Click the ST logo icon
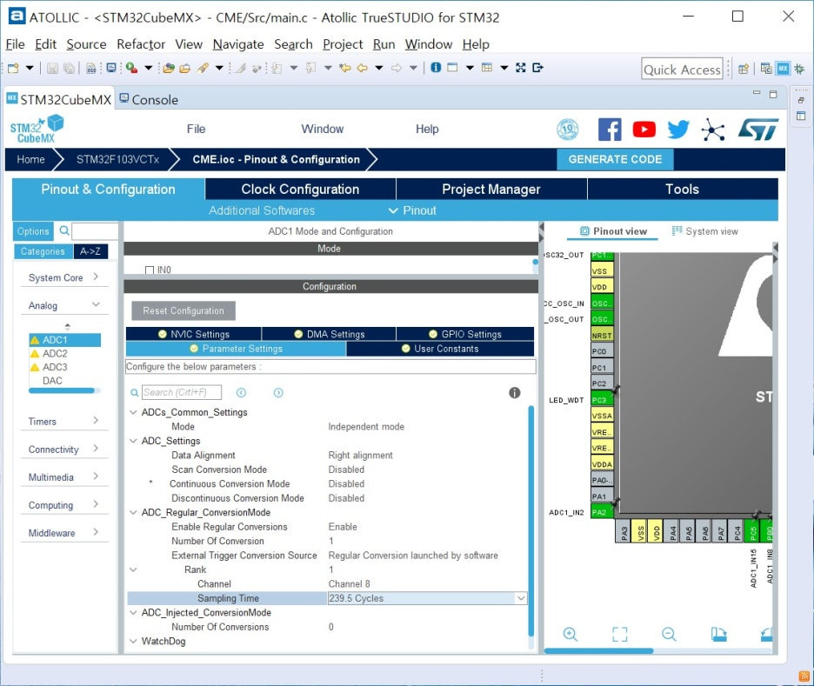 coord(758,130)
